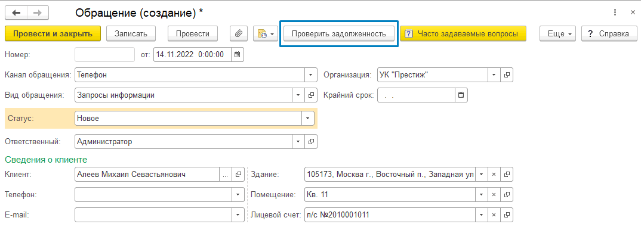
Task: Click the Здание address value 105173, Москва
Action: pyautogui.click(x=390, y=175)
